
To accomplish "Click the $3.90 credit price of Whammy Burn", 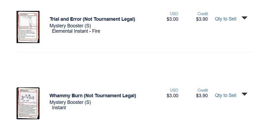I will (x=202, y=96).
